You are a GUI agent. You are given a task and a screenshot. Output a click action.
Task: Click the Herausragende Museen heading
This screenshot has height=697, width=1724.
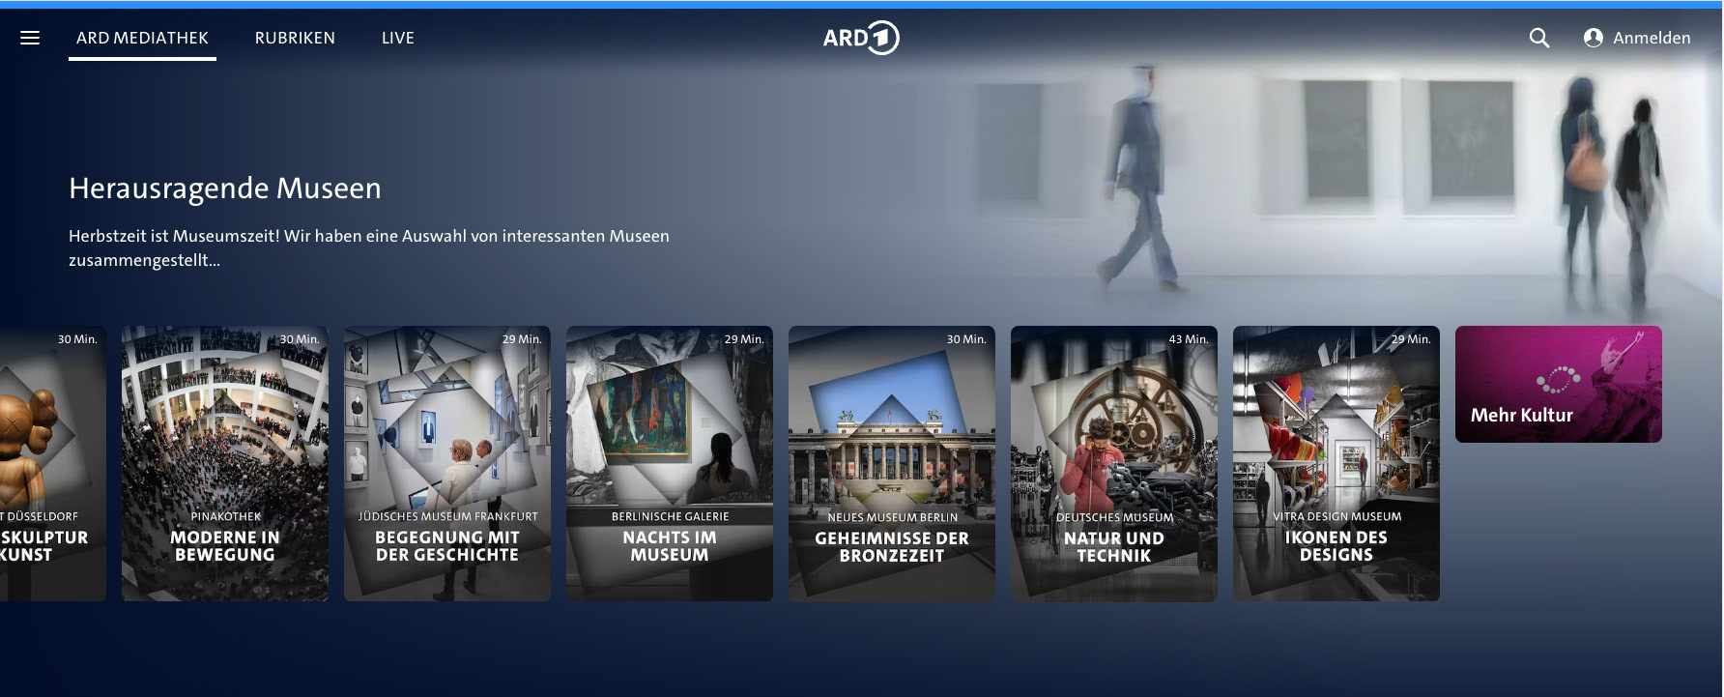(225, 188)
